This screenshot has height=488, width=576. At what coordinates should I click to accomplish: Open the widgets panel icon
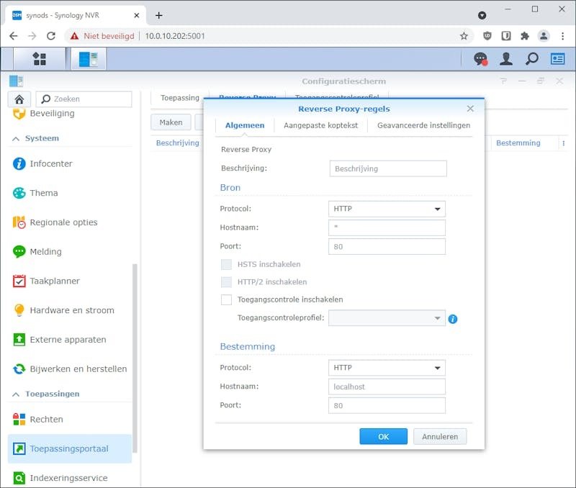(x=557, y=59)
